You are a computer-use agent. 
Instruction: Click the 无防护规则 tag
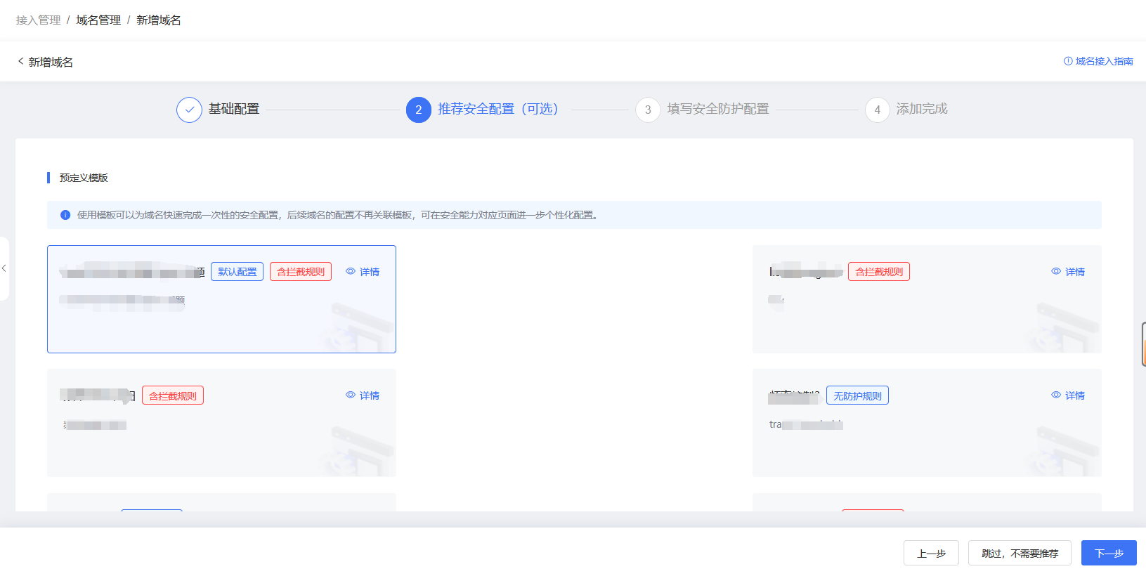857,395
